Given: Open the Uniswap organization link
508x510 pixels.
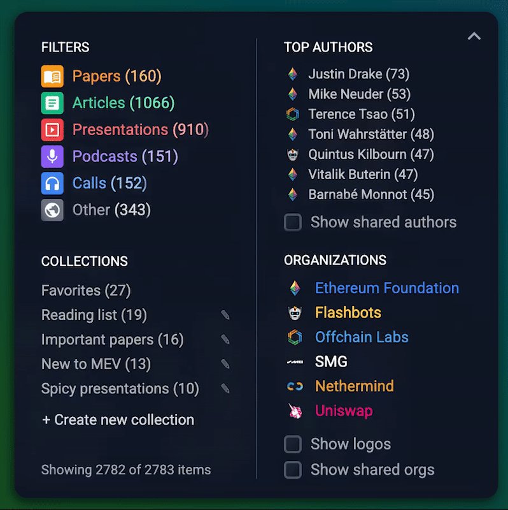Looking at the screenshot, I should 344,411.
